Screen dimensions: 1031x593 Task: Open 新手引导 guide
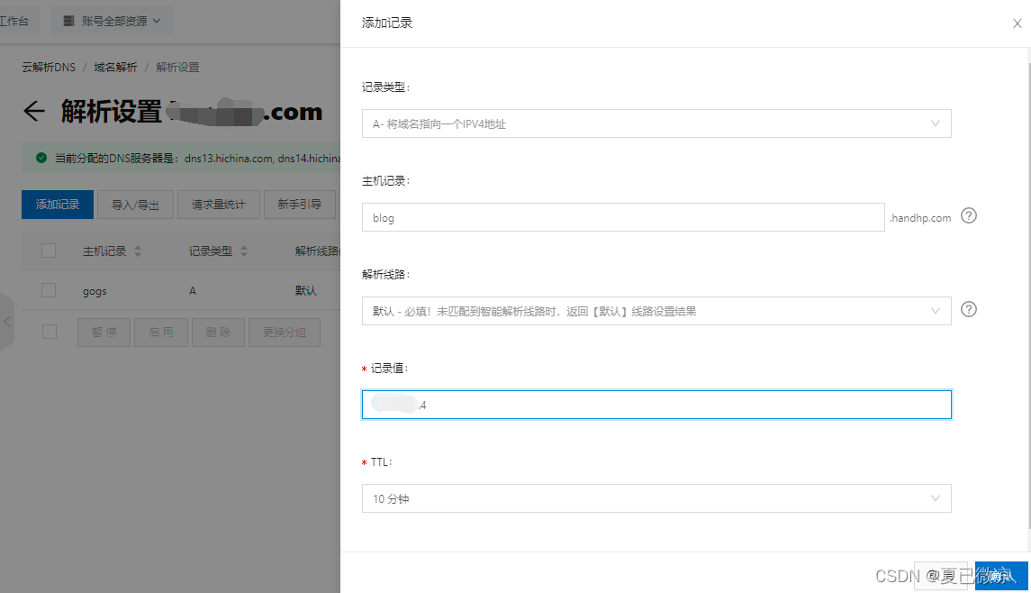click(300, 205)
